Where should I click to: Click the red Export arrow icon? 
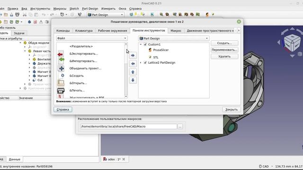tap(61, 54)
